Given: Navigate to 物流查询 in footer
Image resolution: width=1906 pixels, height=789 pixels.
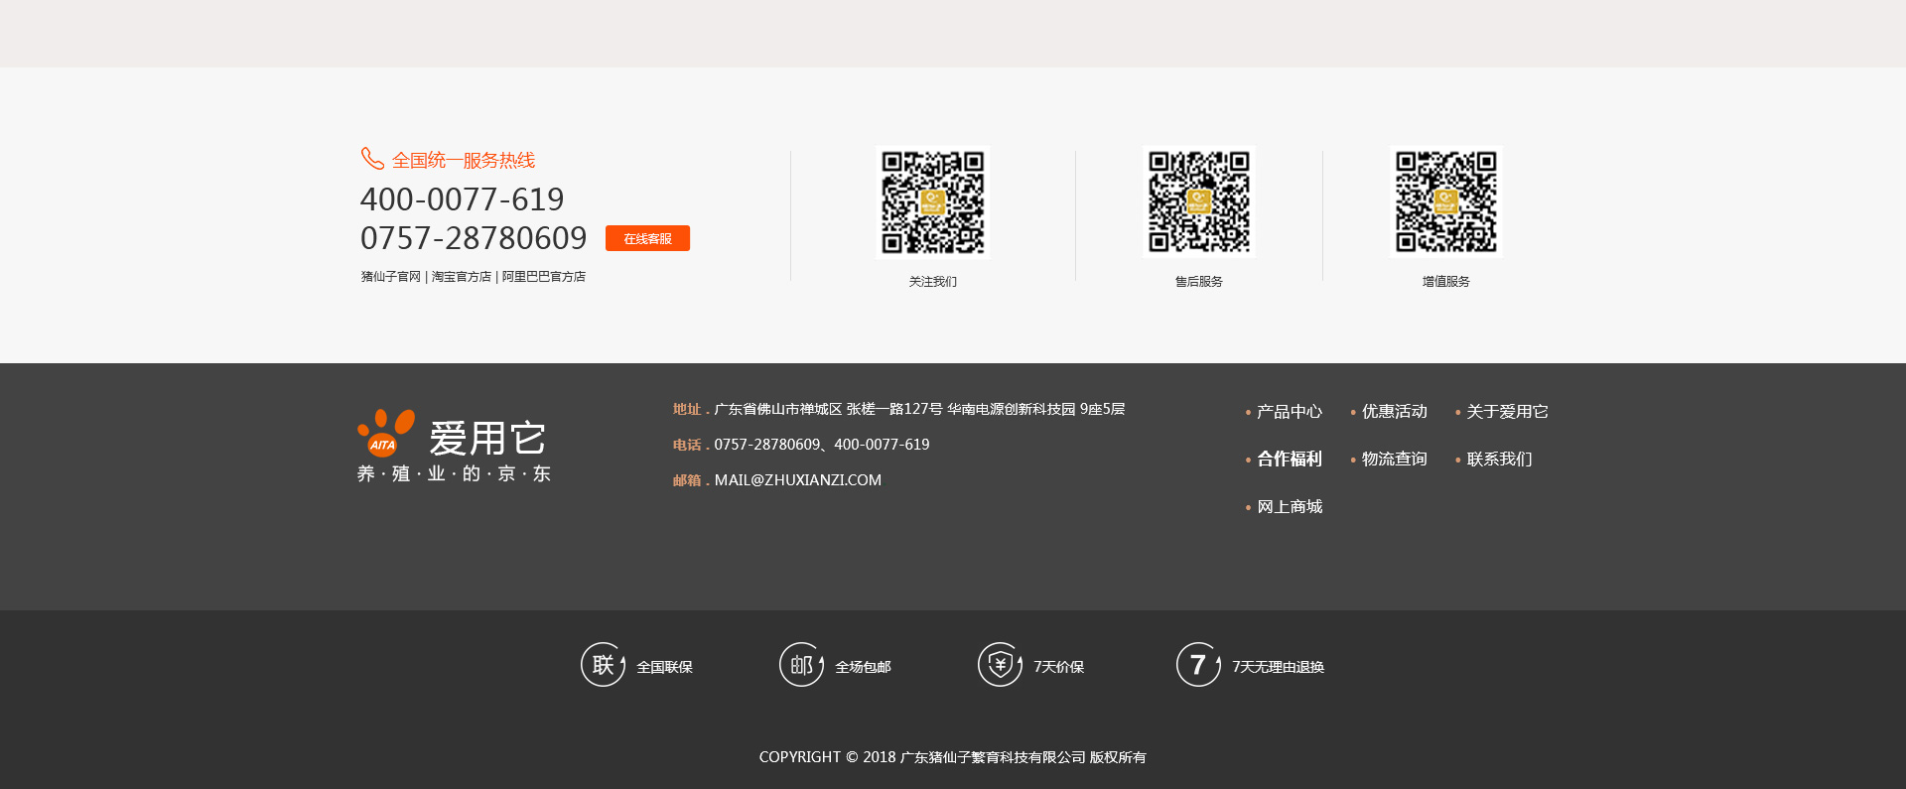Looking at the screenshot, I should pyautogui.click(x=1394, y=460).
